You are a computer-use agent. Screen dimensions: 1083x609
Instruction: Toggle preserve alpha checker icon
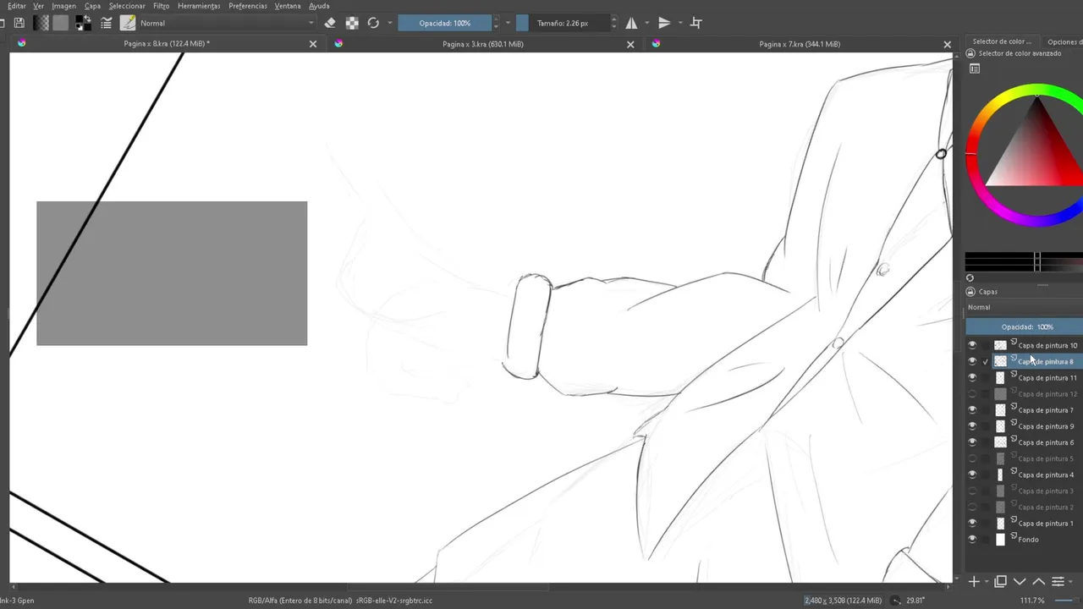[x=352, y=23]
